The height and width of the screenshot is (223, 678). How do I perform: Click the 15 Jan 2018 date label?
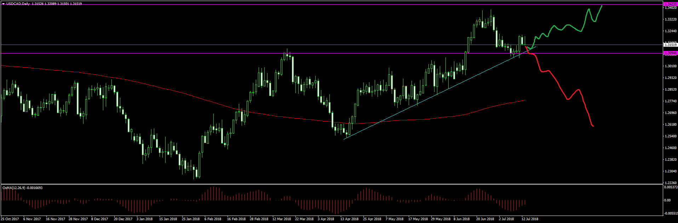168,219
